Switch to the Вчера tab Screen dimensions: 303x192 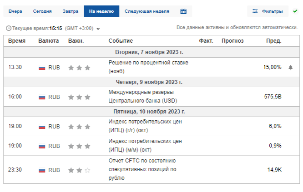coord(15,11)
